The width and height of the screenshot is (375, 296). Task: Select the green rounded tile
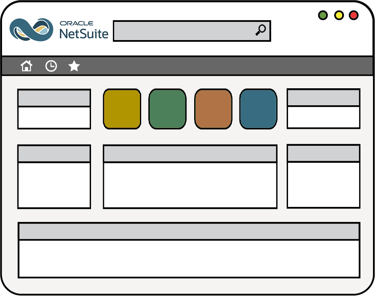tap(167, 109)
